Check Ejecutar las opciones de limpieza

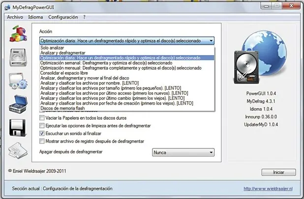tap(42, 126)
